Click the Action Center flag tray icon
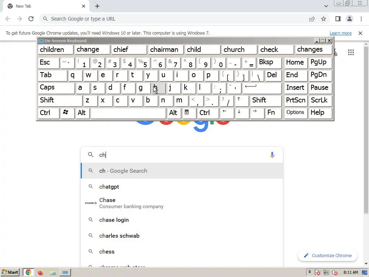This screenshot has width=369, height=277. tap(317, 273)
